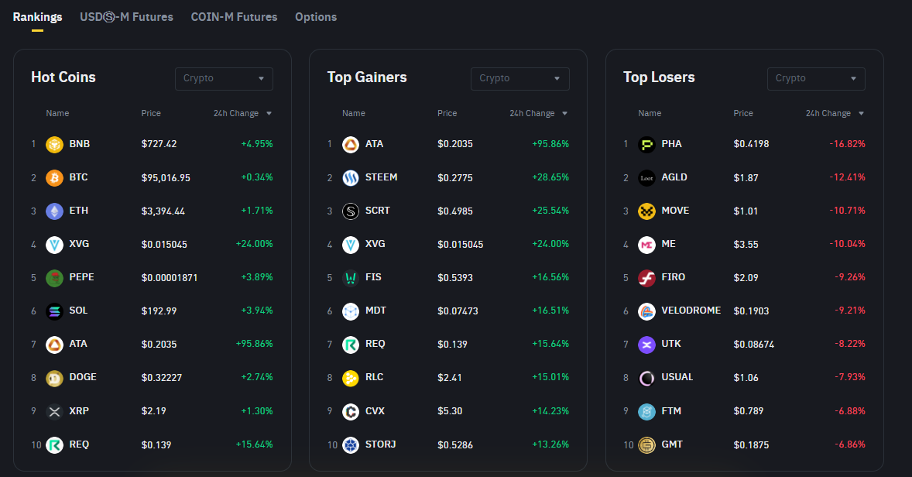Click the DOGE coin icon
The width and height of the screenshot is (912, 477).
tap(54, 378)
